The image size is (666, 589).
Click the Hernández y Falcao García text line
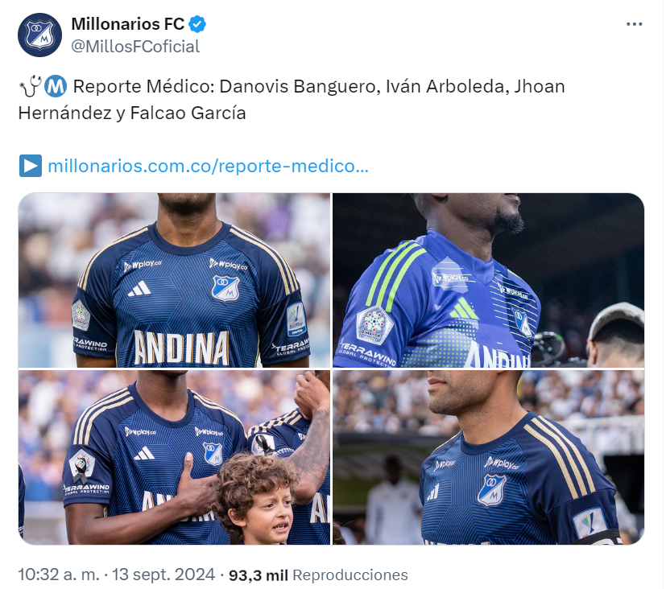point(132,113)
